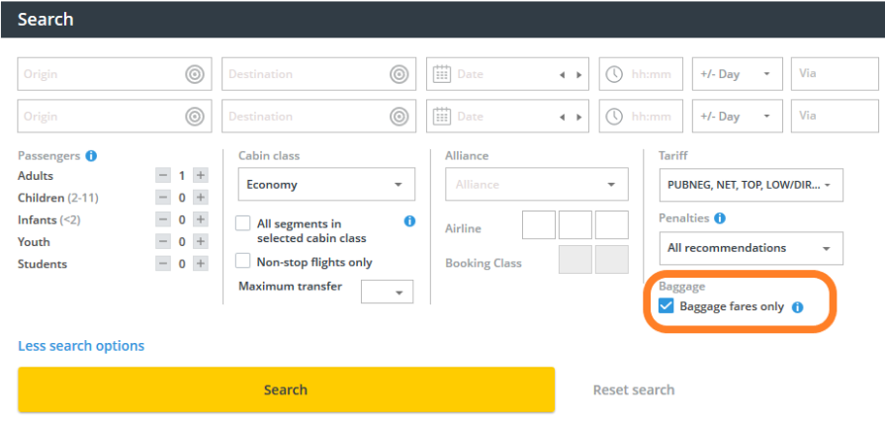
Task: Expand the Alliance dropdown
Action: click(x=536, y=185)
